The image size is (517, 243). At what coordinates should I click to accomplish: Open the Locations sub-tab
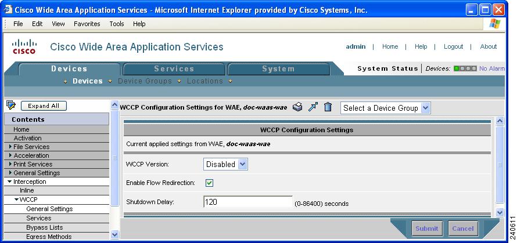pyautogui.click(x=205, y=81)
